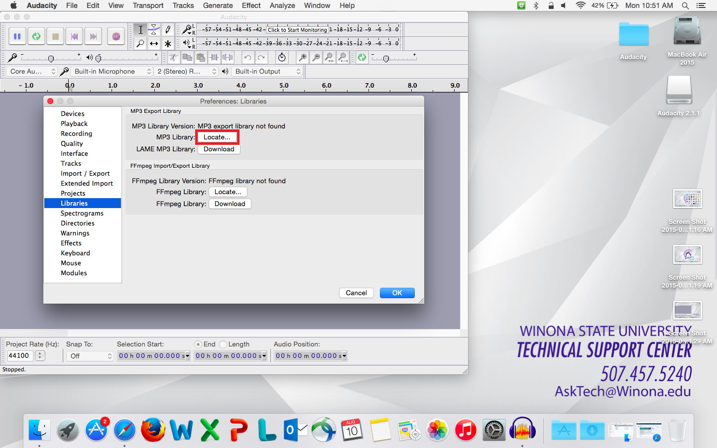Screen dimensions: 717x448
Task: Click the Silence audio icon
Action: pos(228,57)
